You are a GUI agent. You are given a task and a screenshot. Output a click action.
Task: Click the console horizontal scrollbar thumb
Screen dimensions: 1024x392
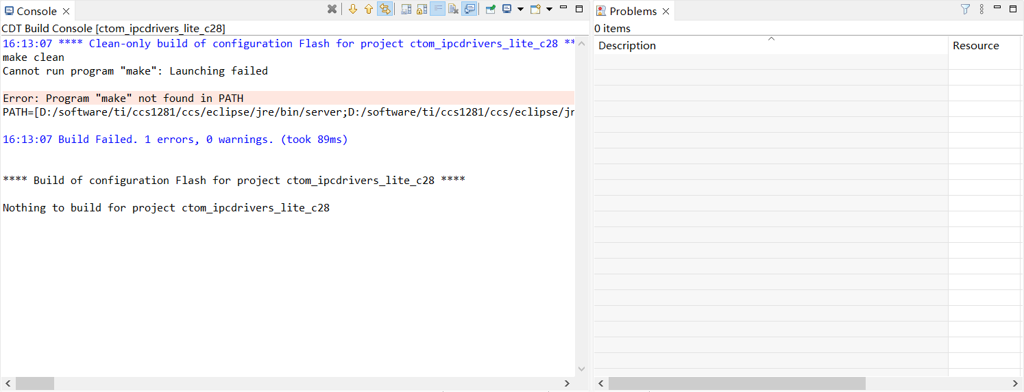coord(34,383)
